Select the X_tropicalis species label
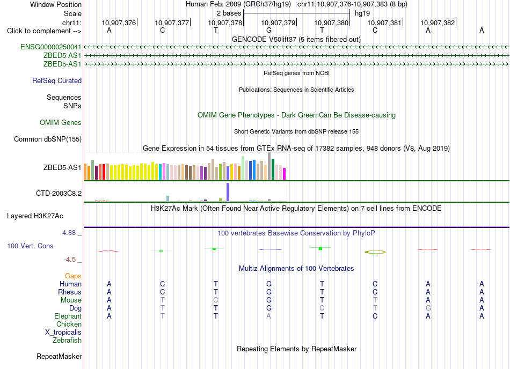 click(63, 333)
